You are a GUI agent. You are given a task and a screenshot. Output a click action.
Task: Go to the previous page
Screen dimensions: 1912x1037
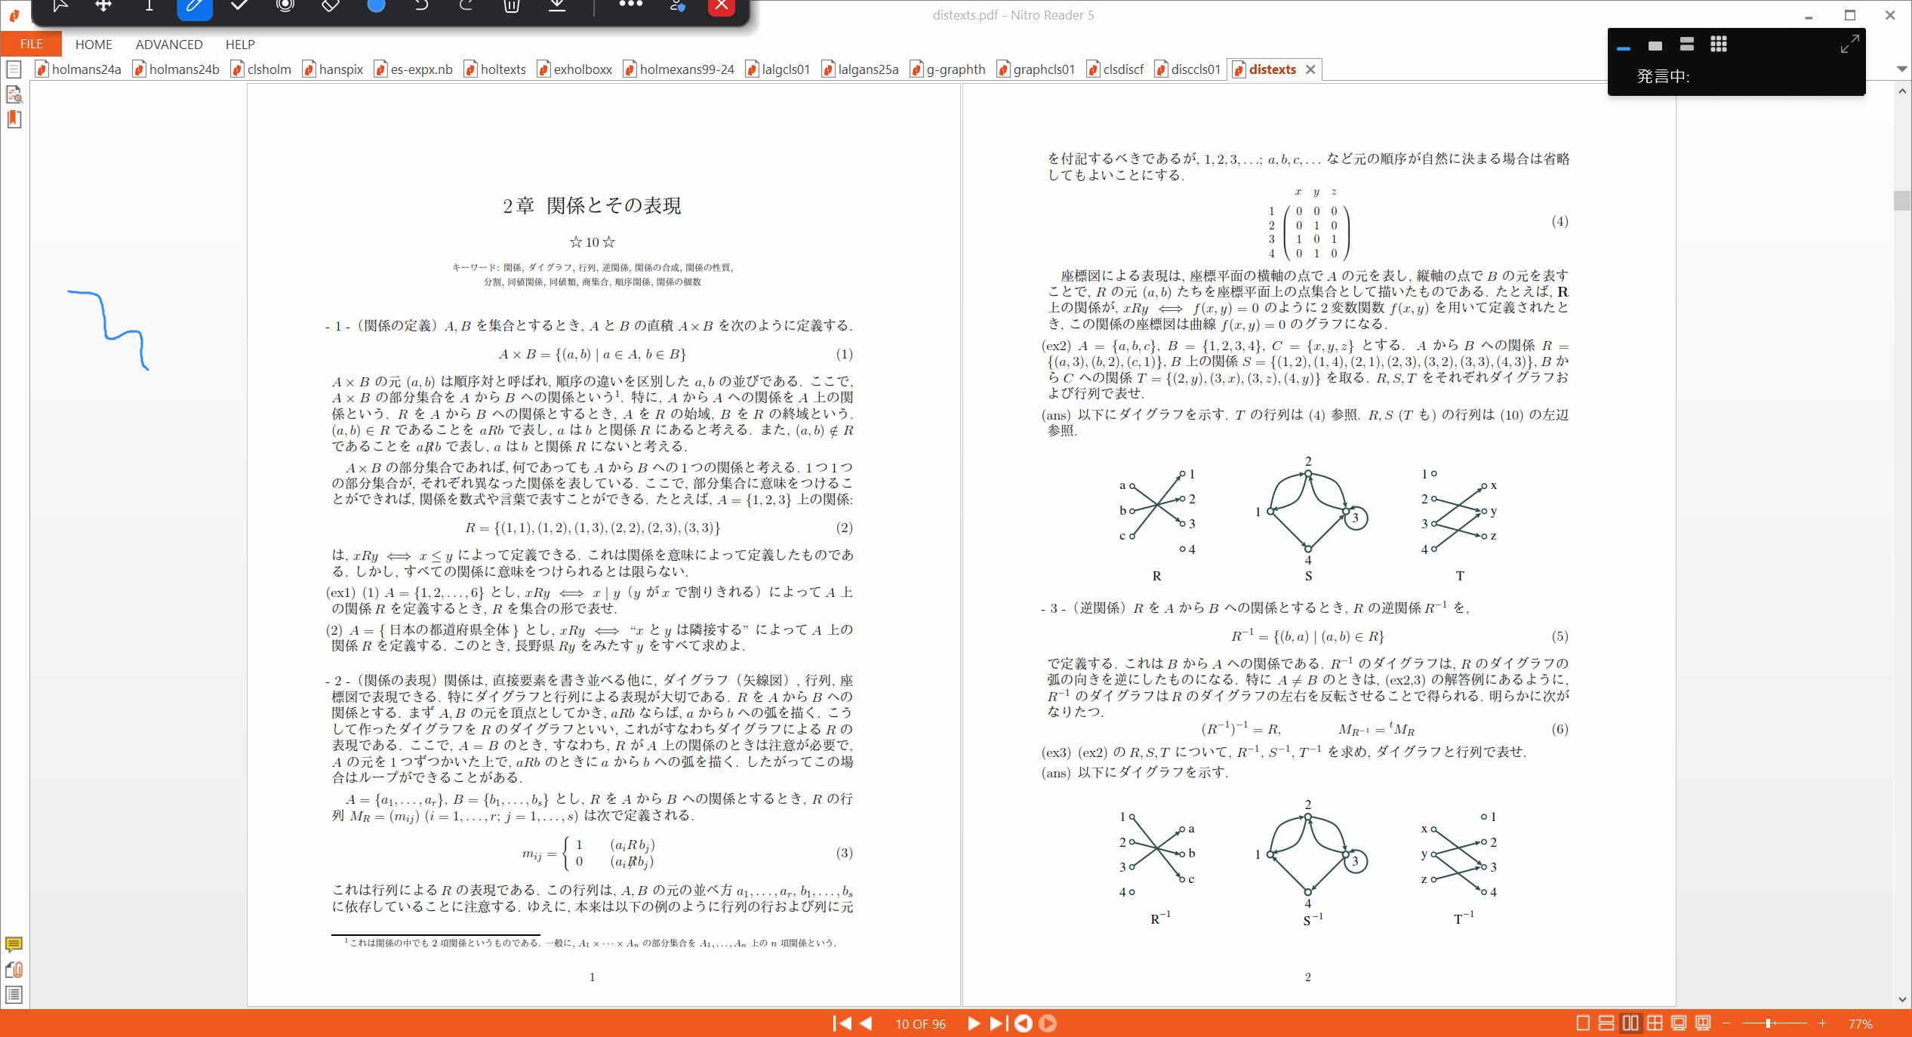click(867, 1023)
